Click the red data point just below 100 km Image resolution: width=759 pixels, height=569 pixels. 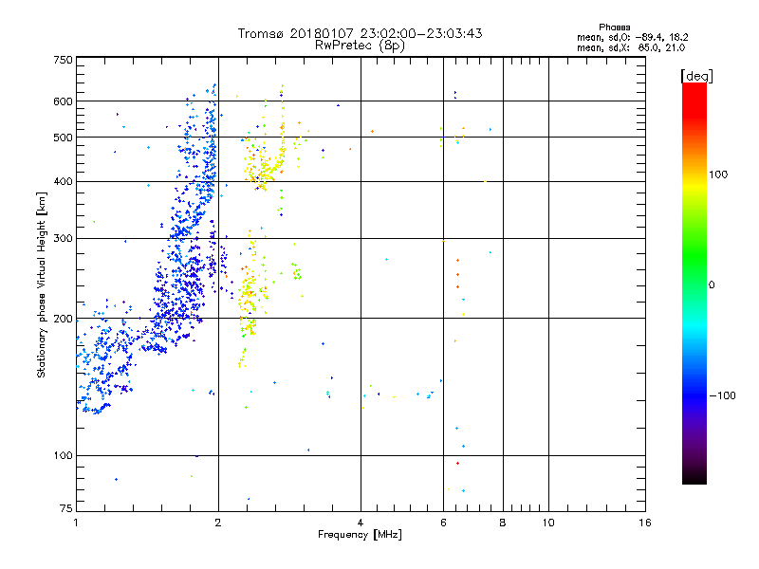pyautogui.click(x=457, y=464)
